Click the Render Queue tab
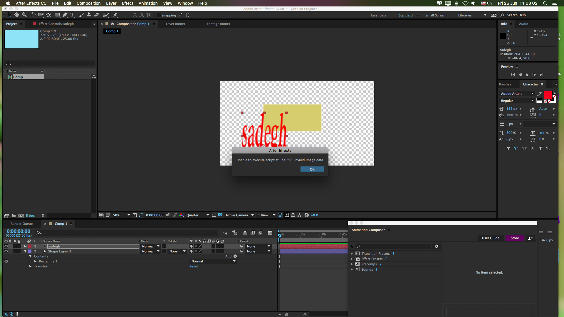The image size is (564, 317). pyautogui.click(x=21, y=223)
